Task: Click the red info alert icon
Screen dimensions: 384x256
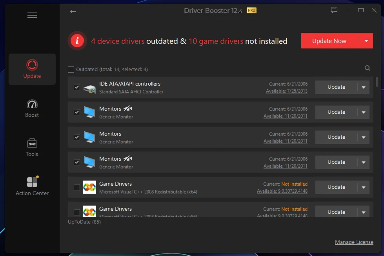Action: pyautogui.click(x=77, y=41)
